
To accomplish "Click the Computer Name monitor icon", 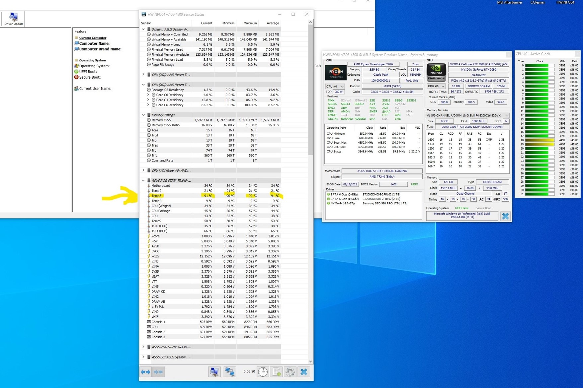I will coord(76,43).
